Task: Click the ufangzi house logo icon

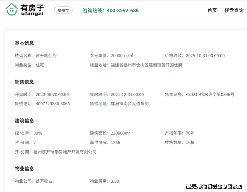Action: 12,10
